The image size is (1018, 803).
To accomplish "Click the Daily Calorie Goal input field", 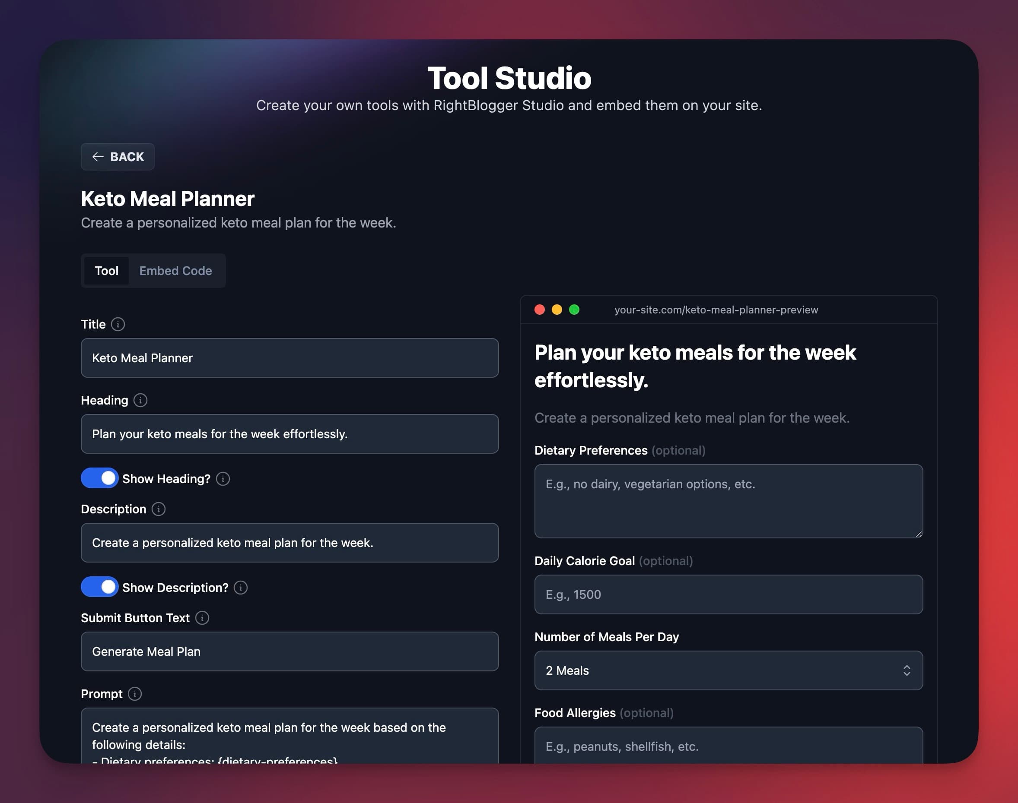I will click(x=729, y=594).
